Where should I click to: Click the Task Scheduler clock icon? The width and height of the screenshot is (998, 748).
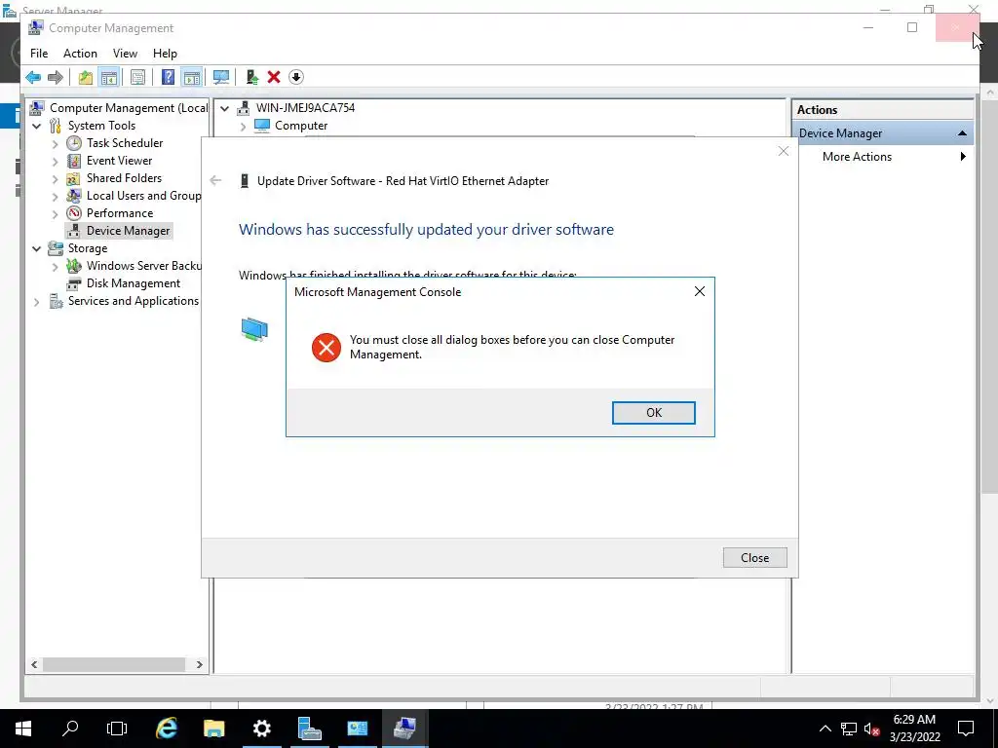(x=74, y=143)
